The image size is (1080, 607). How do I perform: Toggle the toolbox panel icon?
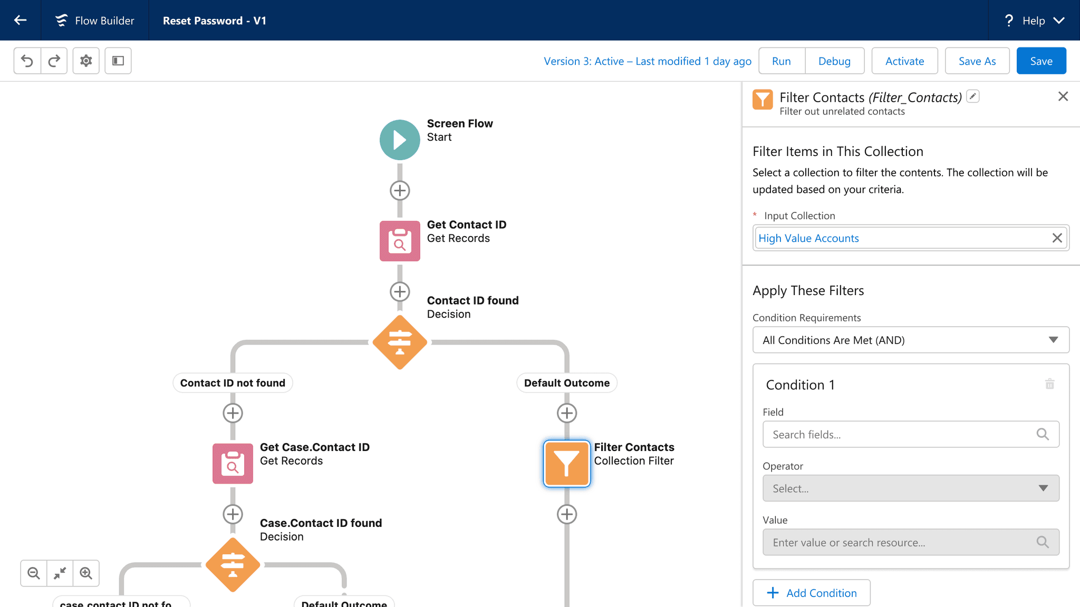point(118,61)
